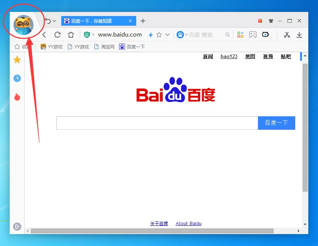
Task: Open the 新闻 link
Action: click(x=208, y=57)
